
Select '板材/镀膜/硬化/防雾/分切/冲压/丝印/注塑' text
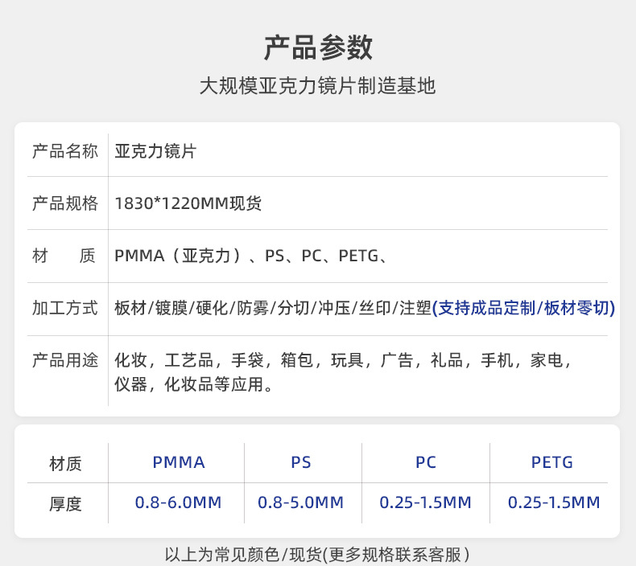(x=273, y=308)
